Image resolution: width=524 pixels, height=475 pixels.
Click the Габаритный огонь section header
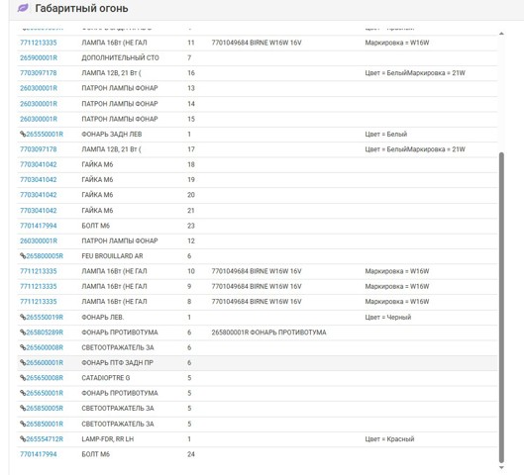click(x=81, y=8)
